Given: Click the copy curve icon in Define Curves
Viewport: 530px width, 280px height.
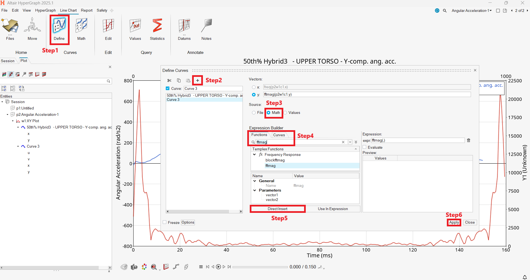Looking at the screenshot, I should (179, 80).
